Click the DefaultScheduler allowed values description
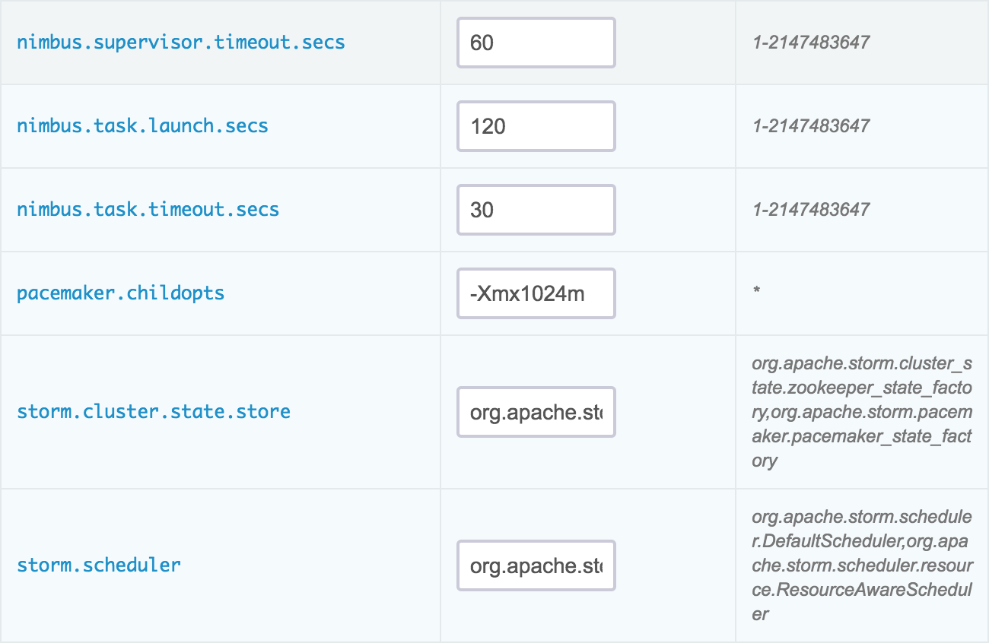 tap(861, 565)
